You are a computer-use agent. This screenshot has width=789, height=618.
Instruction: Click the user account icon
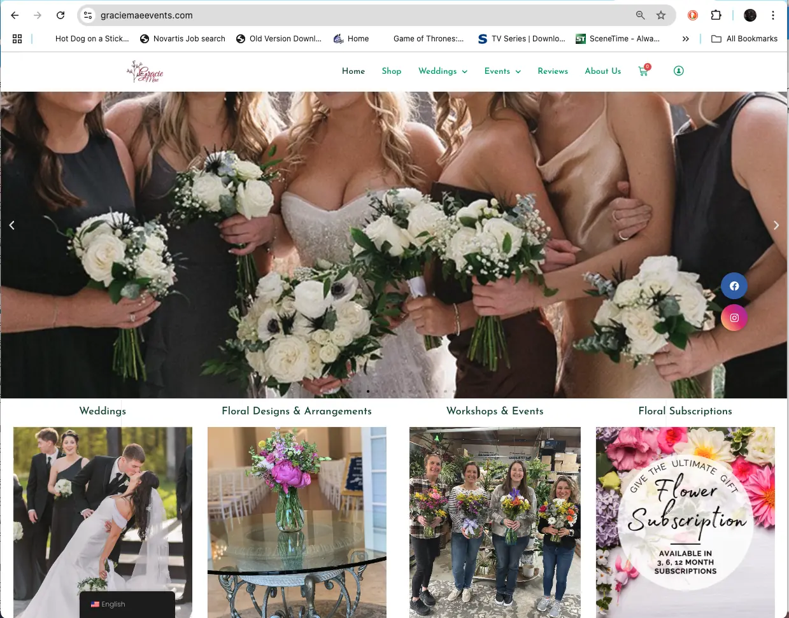(x=679, y=71)
